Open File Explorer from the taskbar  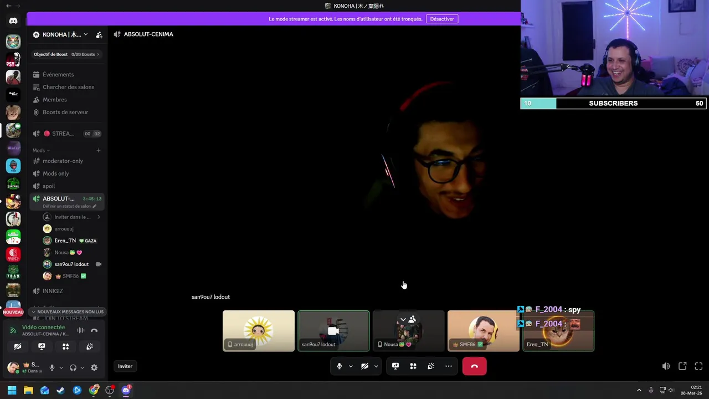pos(28,390)
